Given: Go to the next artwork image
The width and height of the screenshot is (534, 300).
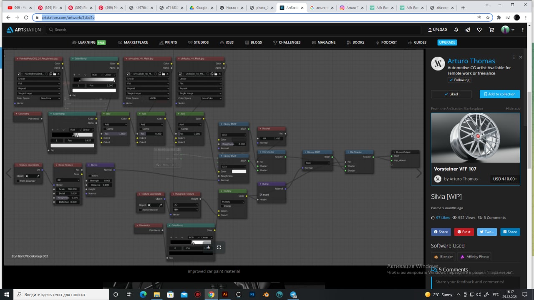Looking at the screenshot, I should 419,173.
